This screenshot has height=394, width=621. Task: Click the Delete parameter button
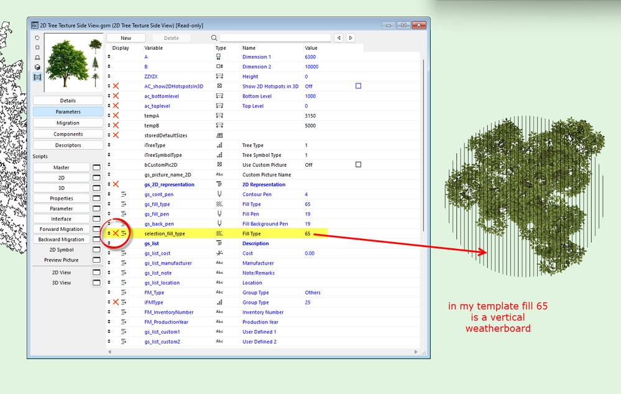(172, 38)
